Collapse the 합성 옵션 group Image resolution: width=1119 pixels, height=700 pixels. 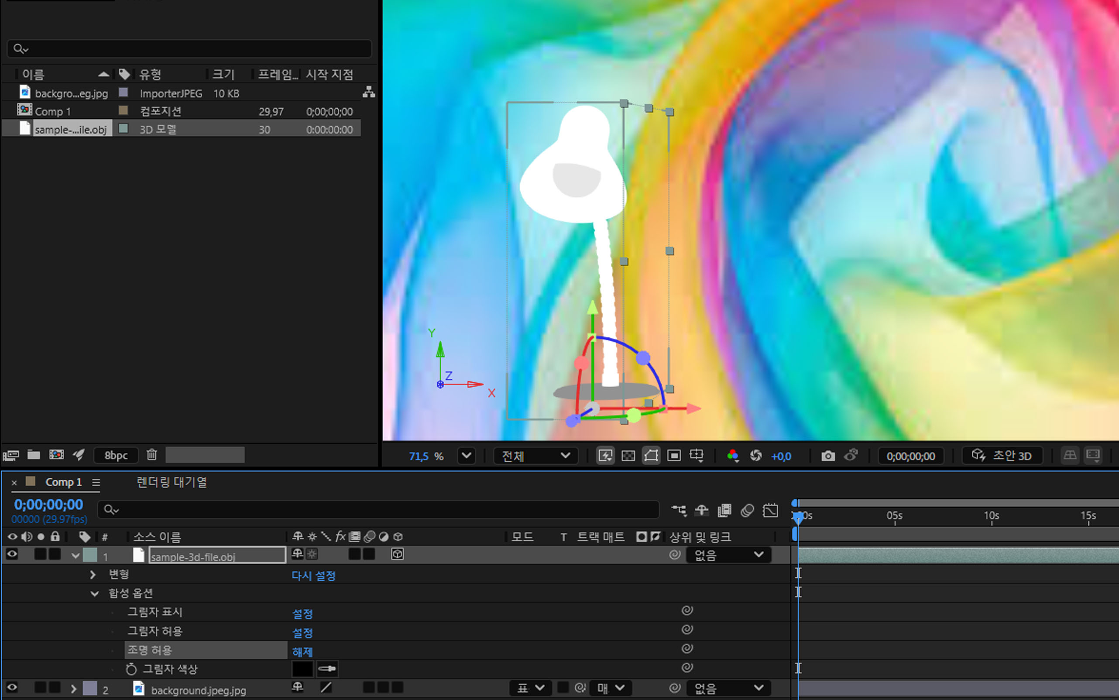coord(94,594)
